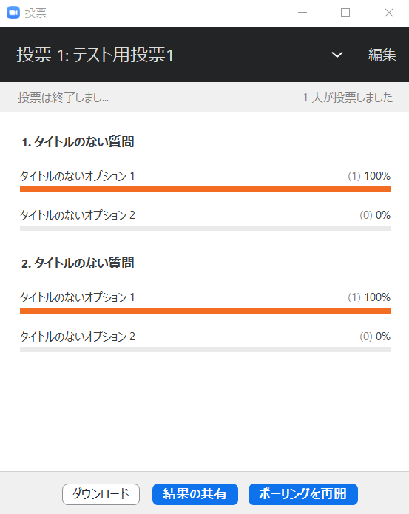Maximize the 投票 window
Viewport: 409px width, 514px height.
tap(345, 13)
